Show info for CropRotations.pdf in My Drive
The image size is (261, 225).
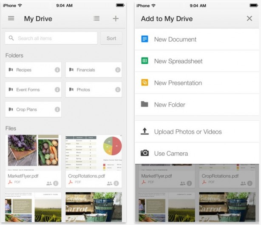point(116,183)
